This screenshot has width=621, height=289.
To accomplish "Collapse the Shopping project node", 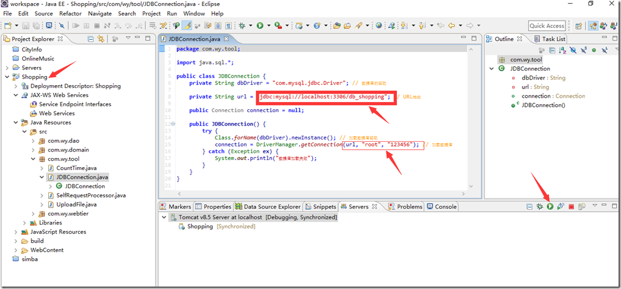I will 7,77.
